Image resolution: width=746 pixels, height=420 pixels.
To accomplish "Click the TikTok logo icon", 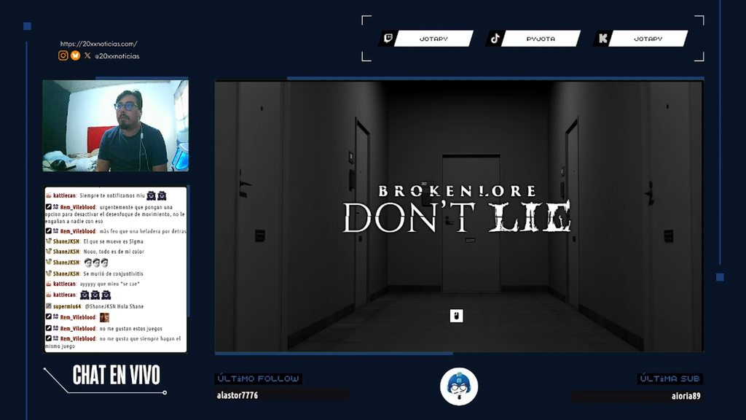I will pyautogui.click(x=495, y=39).
